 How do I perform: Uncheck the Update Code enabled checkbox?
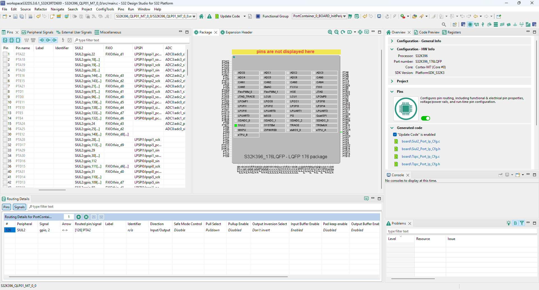(395, 134)
